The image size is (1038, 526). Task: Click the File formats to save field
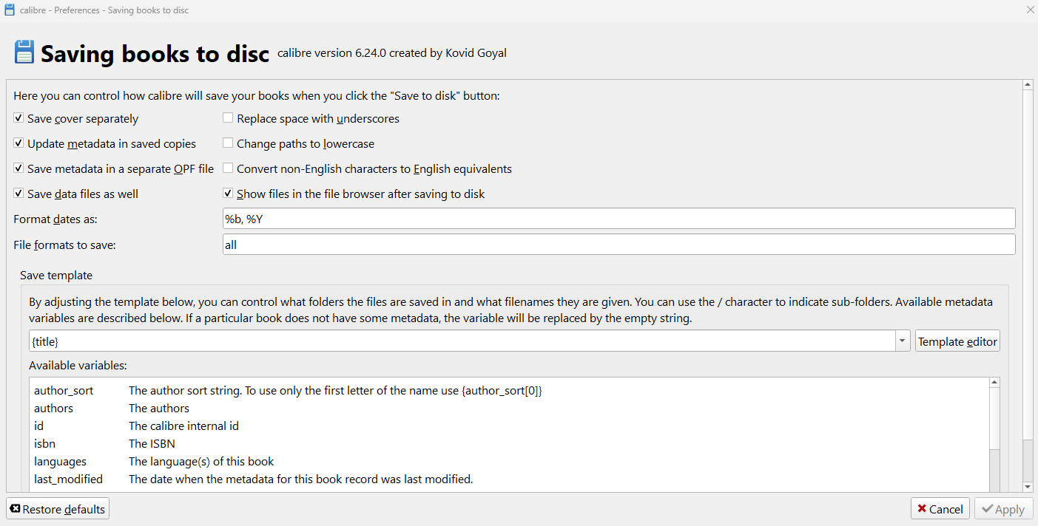tap(619, 245)
